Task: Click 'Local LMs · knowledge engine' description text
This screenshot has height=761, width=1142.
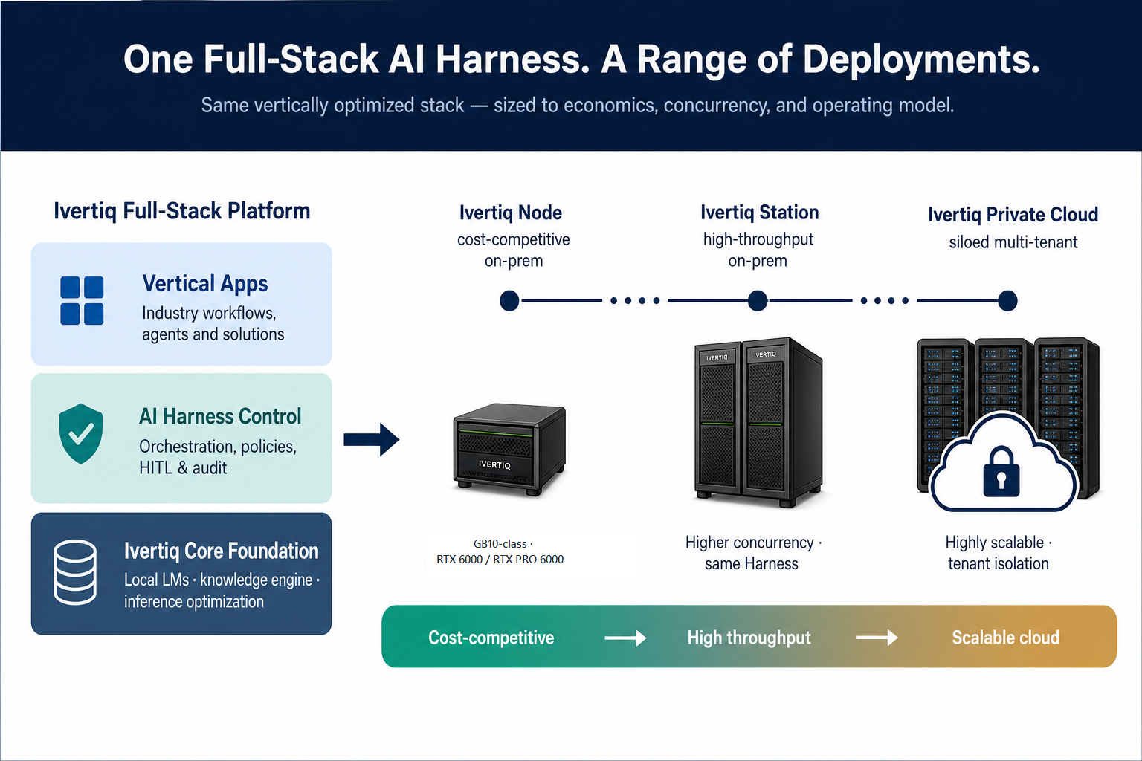Action: click(222, 591)
